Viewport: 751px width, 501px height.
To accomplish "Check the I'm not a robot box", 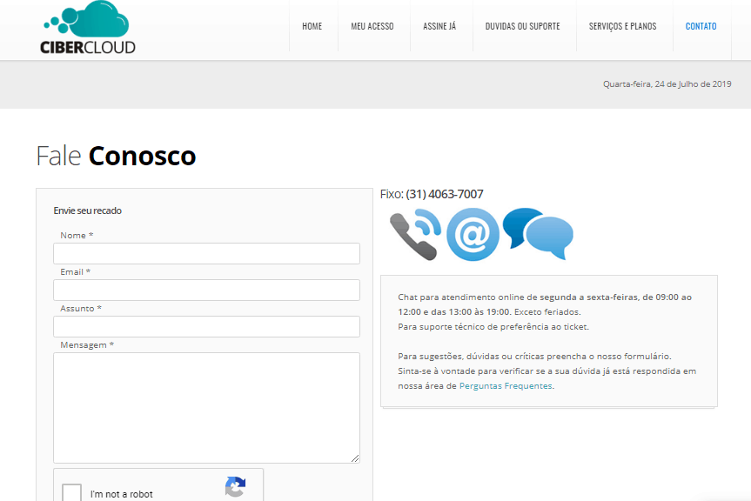I will click(x=72, y=493).
